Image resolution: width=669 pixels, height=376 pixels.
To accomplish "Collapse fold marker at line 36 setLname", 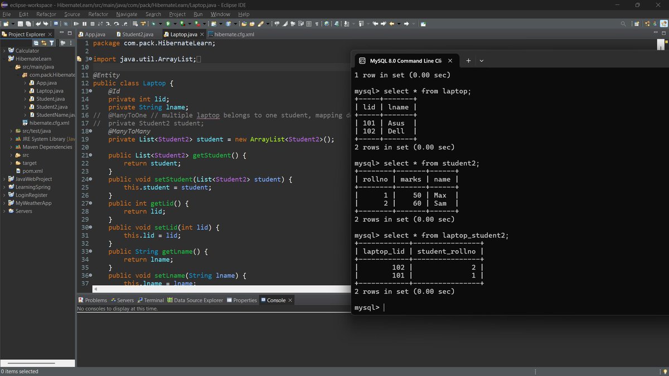I will pyautogui.click(x=90, y=275).
